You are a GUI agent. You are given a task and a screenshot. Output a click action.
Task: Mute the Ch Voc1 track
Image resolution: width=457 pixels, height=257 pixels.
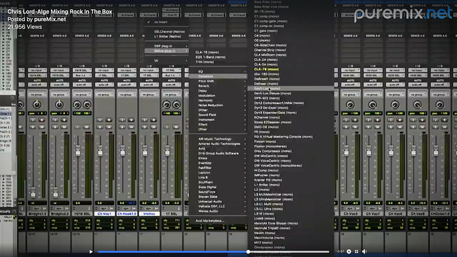[x=109, y=127]
